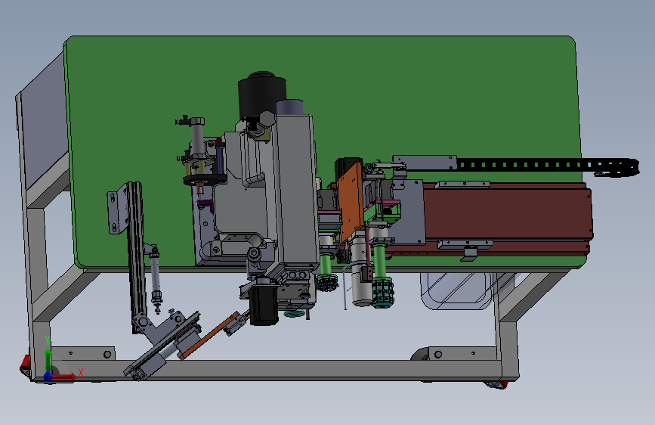Select the black stepper motor beneath the machine head
Screen dimensions: 655x425
point(263,304)
